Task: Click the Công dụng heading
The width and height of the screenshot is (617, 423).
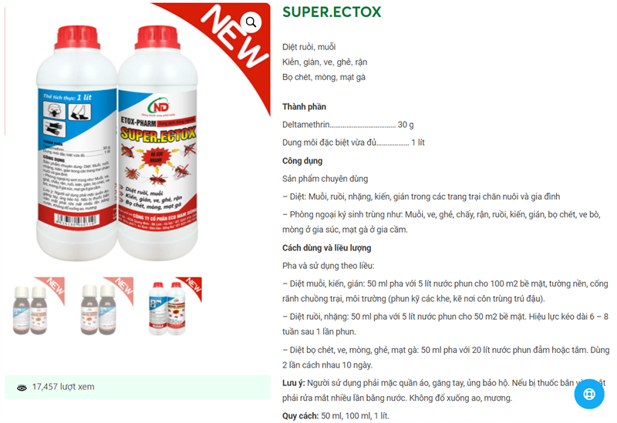Action: (x=302, y=161)
